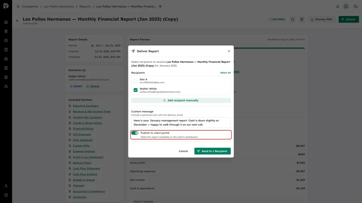The image size is (362, 203).
Task: Go to Reports breadcrumb
Action: pos(85,6)
